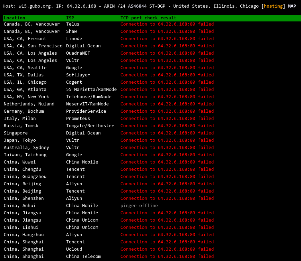The width and height of the screenshot is (301, 261).
Task: Select the 'Telus' ISP cell
Action: [x=72, y=24]
